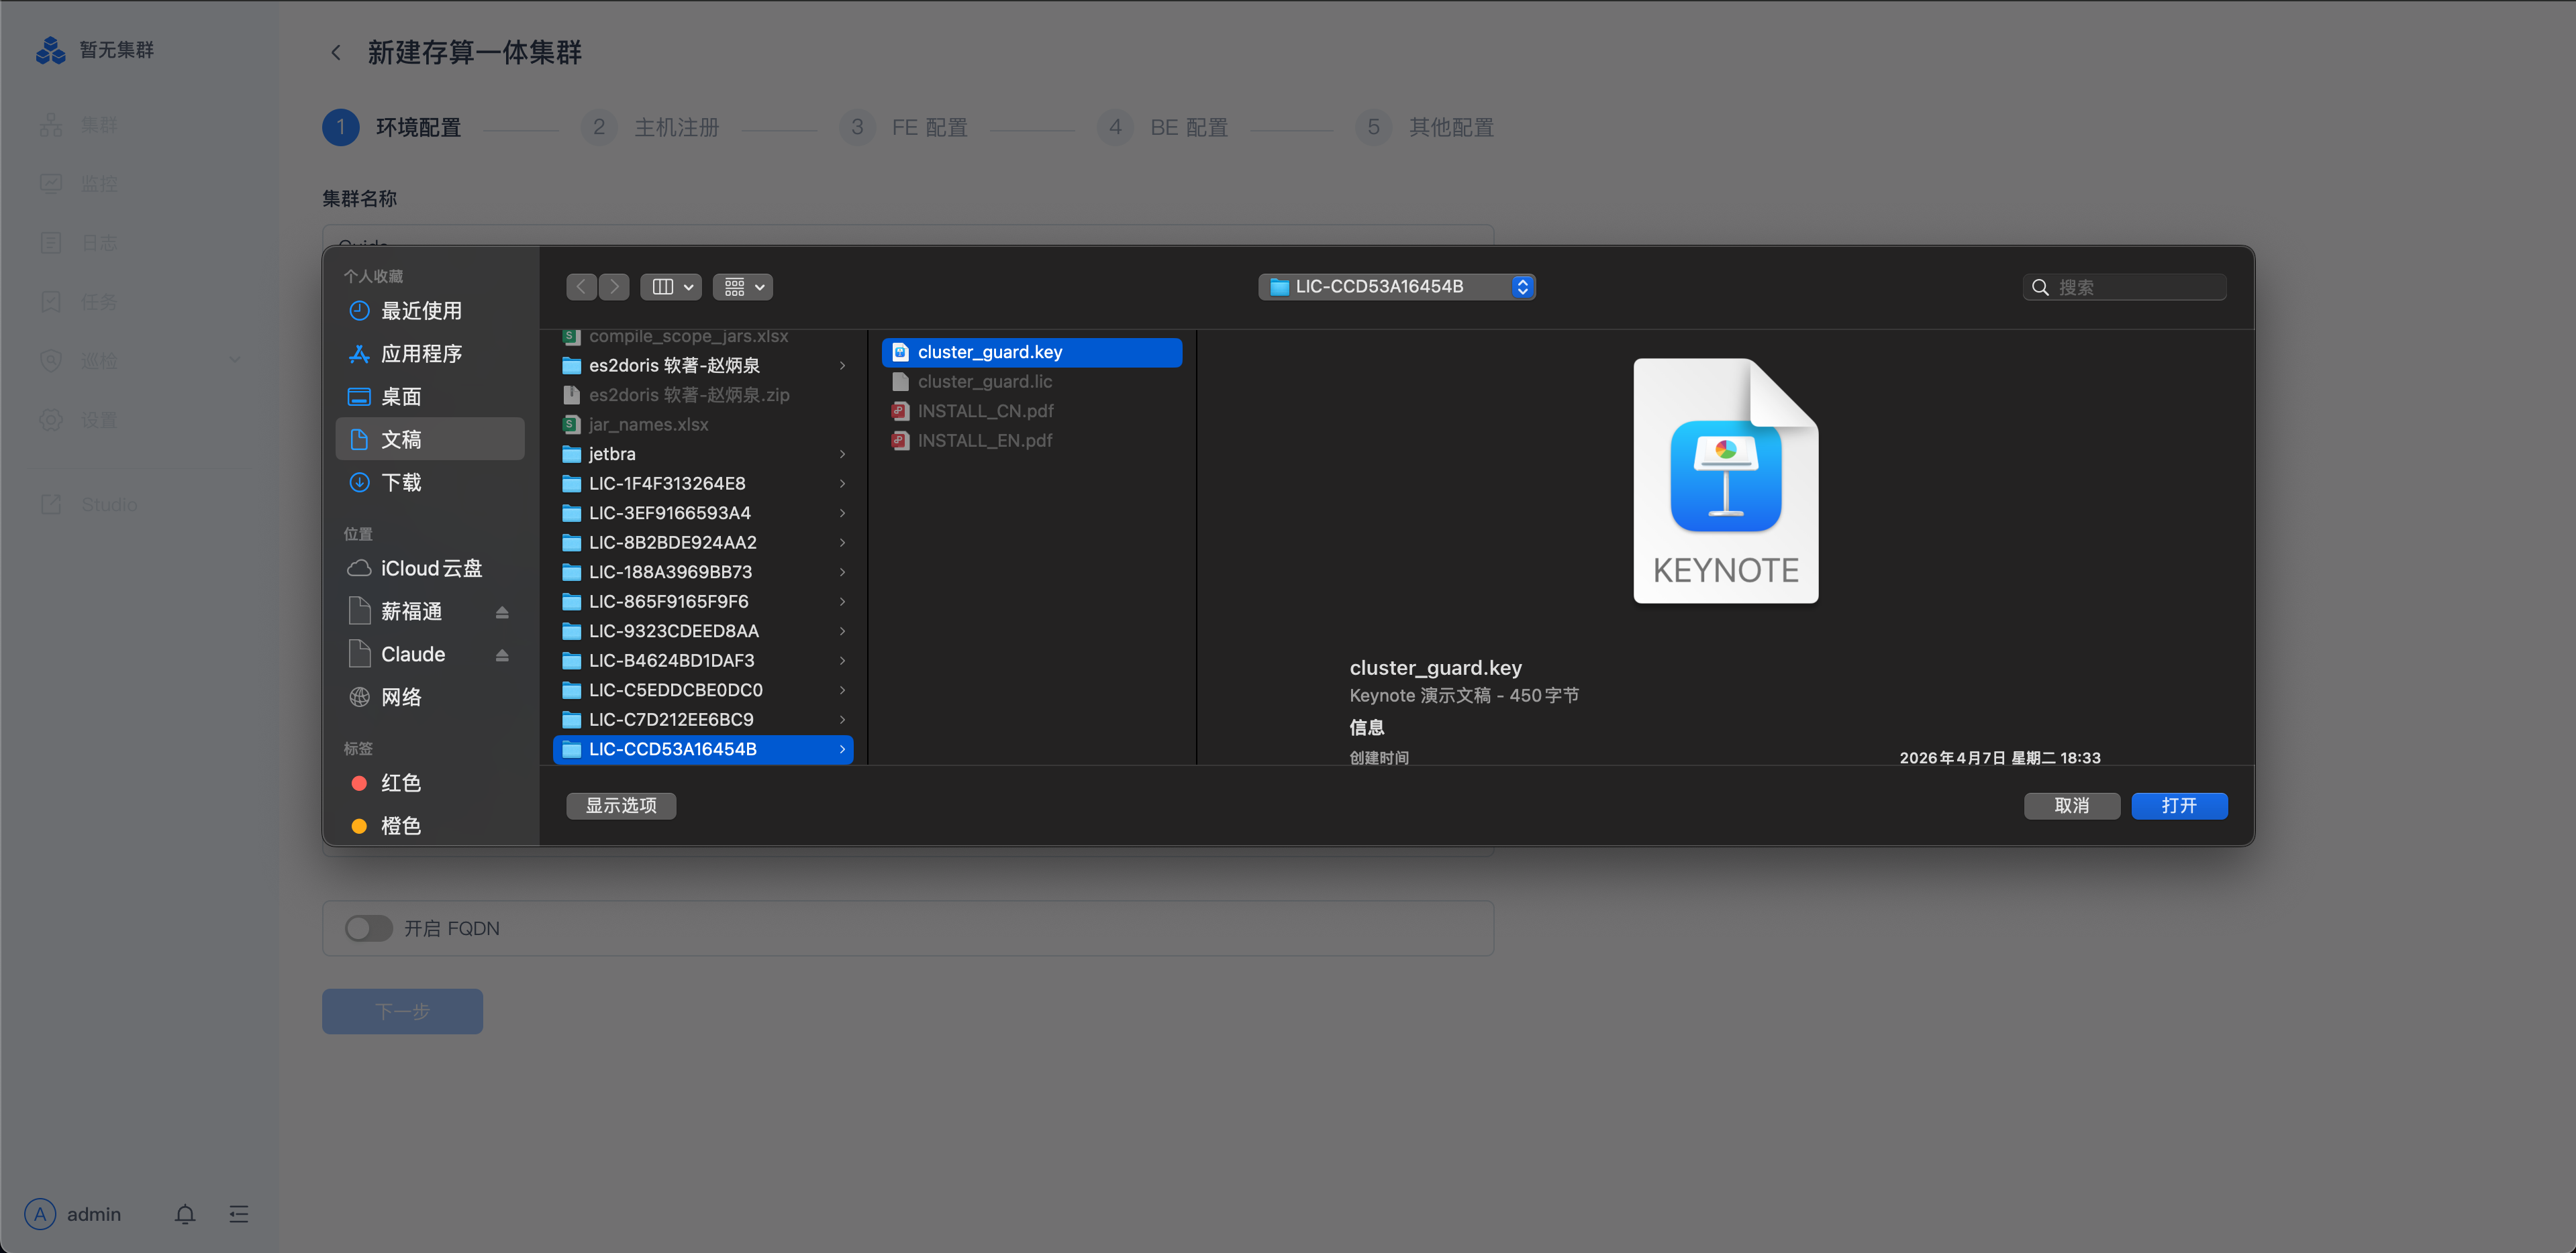This screenshot has height=1253, width=2576.
Task: Click the collapse sidebar menu icon
Action: click(x=238, y=1214)
